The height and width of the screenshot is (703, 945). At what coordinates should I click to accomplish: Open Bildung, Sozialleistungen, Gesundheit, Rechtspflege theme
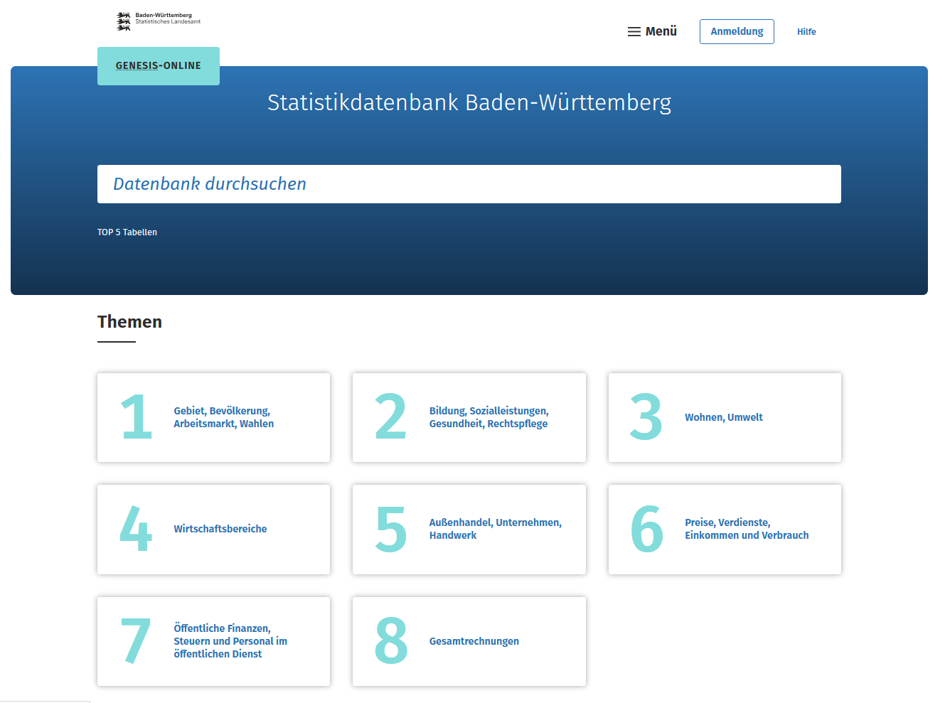[488, 417]
